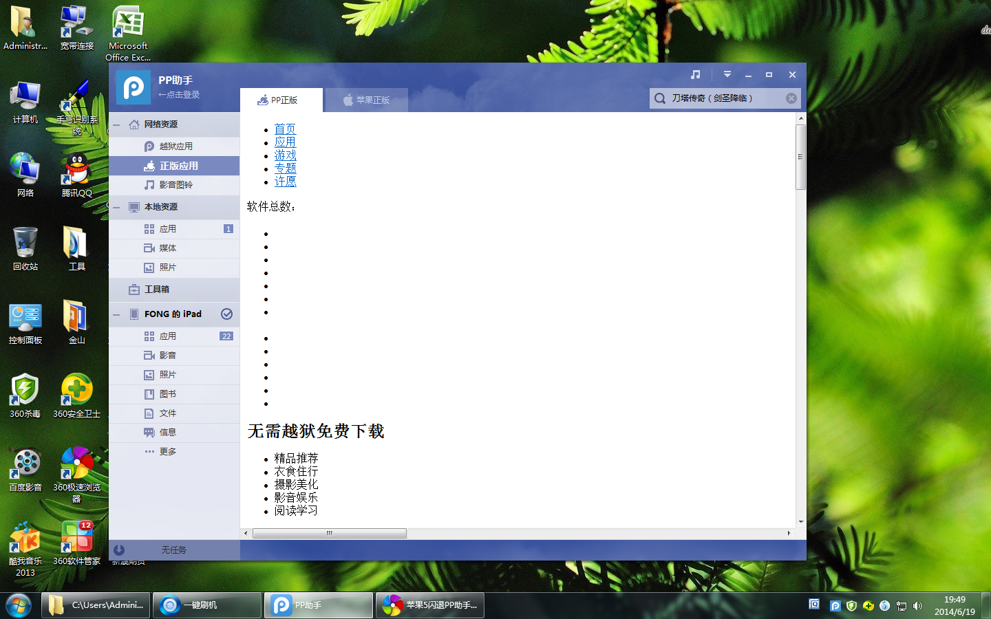The width and height of the screenshot is (991, 619).
Task: Open 文件 under the iPad
Action: point(174,413)
